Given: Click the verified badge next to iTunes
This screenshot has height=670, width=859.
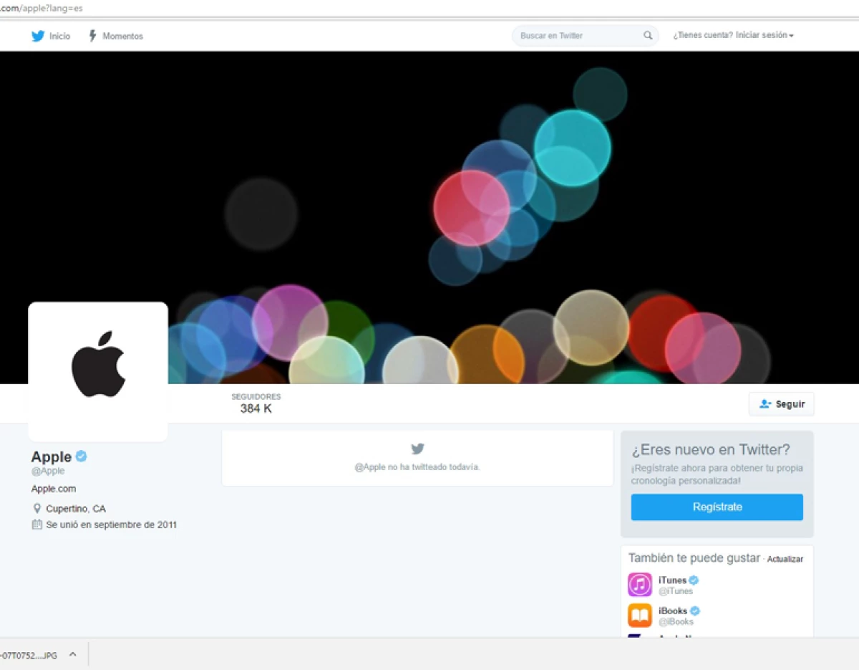Looking at the screenshot, I should coord(694,580).
